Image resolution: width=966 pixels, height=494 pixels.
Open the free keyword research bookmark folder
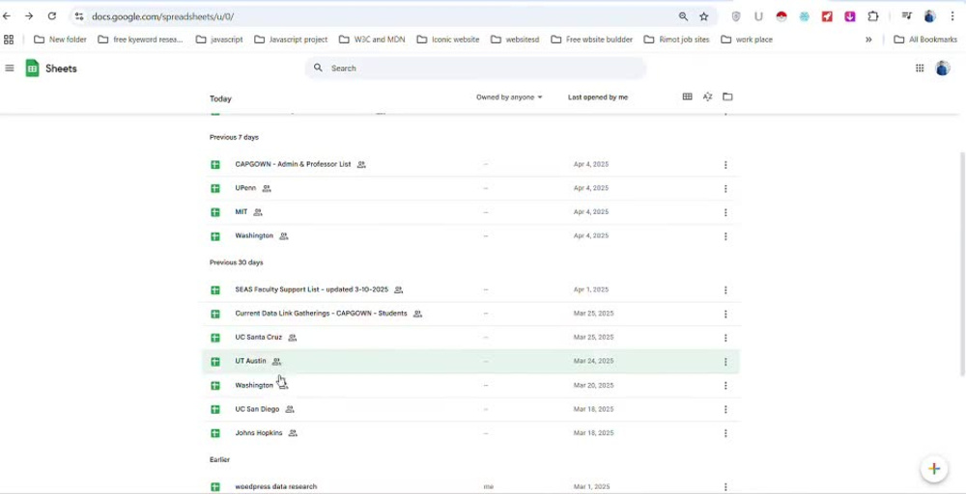141,40
